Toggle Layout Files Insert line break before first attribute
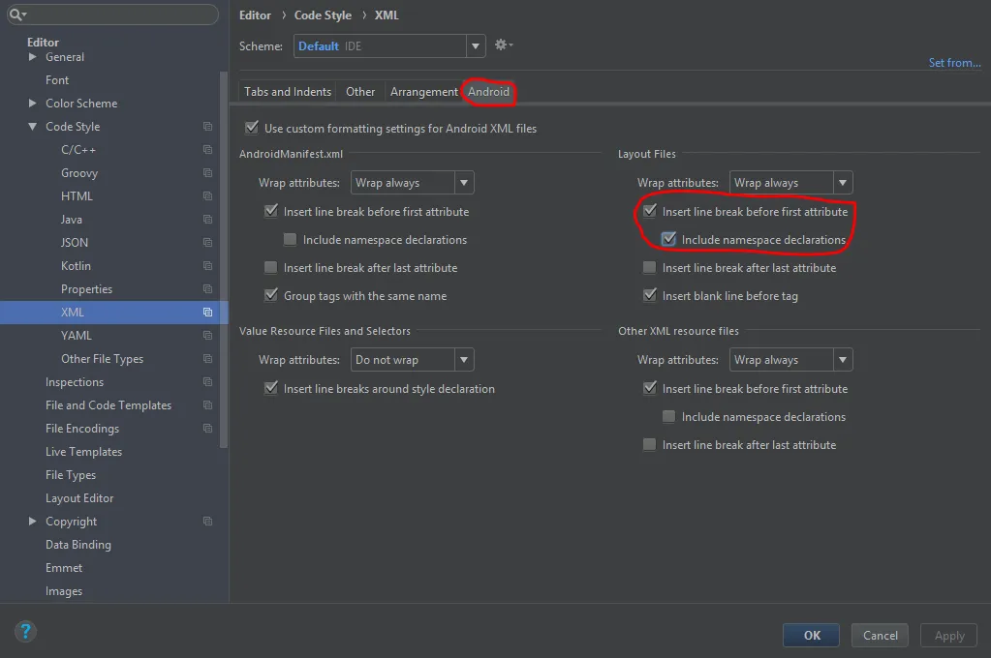 [650, 211]
